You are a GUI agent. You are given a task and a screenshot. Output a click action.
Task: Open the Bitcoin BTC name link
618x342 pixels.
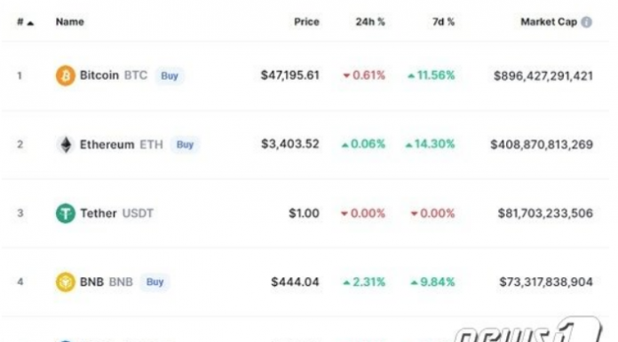click(114, 76)
